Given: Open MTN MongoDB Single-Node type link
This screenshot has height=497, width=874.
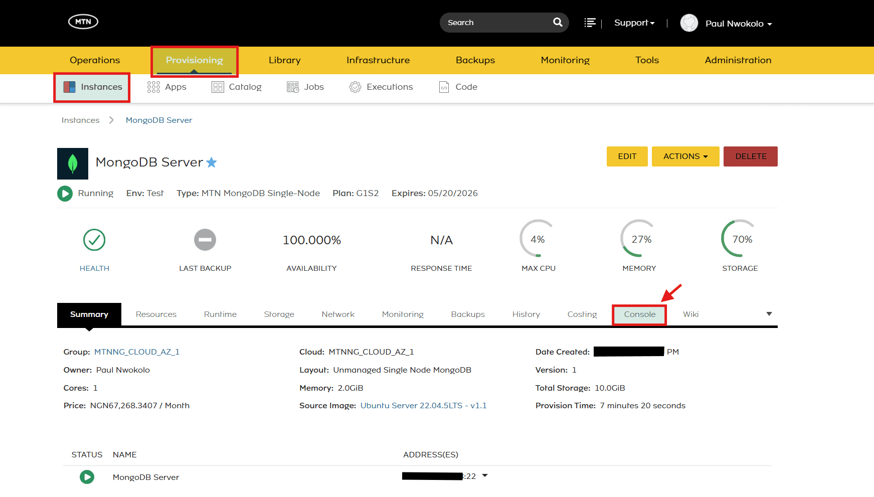Looking at the screenshot, I should (x=261, y=194).
